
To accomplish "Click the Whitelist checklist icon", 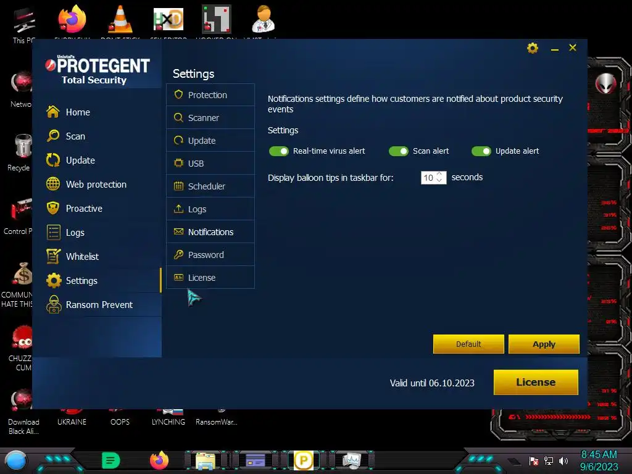I will click(x=53, y=256).
